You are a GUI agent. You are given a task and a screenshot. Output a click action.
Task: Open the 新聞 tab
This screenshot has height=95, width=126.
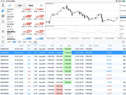pos(25,42)
